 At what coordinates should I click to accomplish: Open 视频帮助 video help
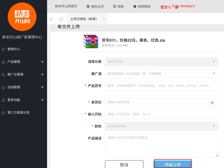[x=142, y=6]
